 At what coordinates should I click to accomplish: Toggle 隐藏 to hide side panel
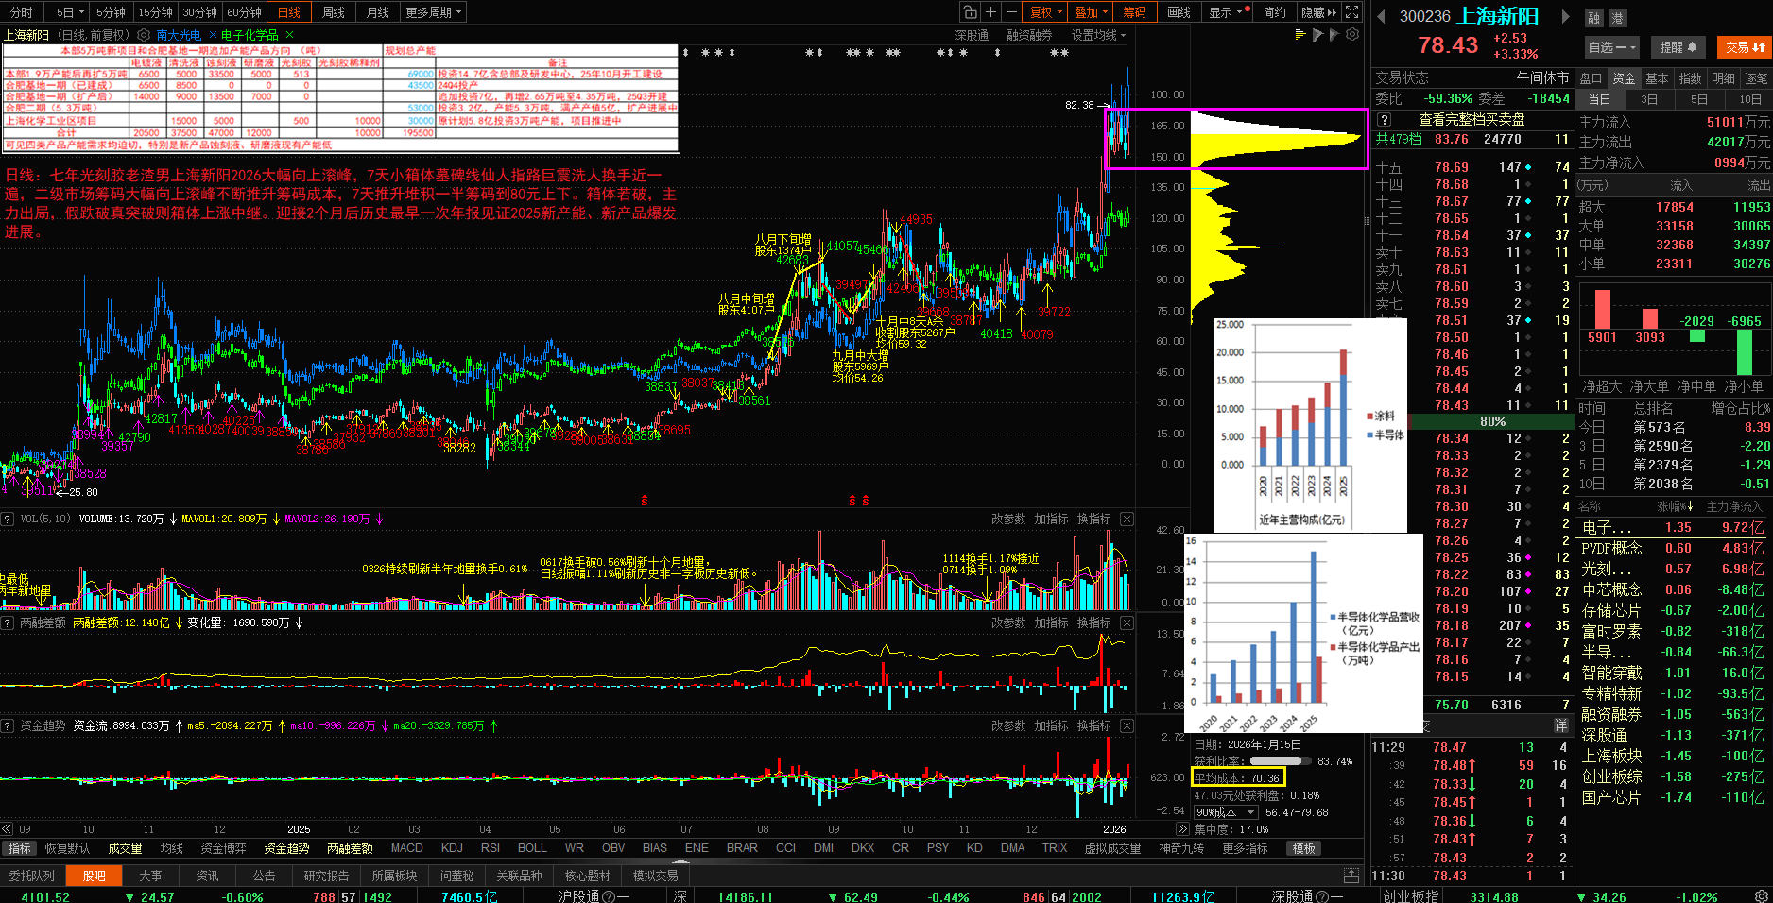click(x=1318, y=12)
